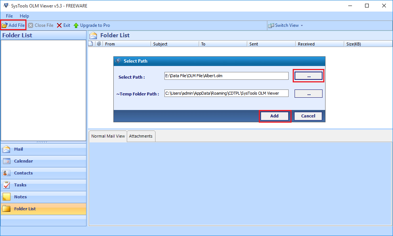
Task: Cancel the Select Path dialog
Action: (x=308, y=116)
